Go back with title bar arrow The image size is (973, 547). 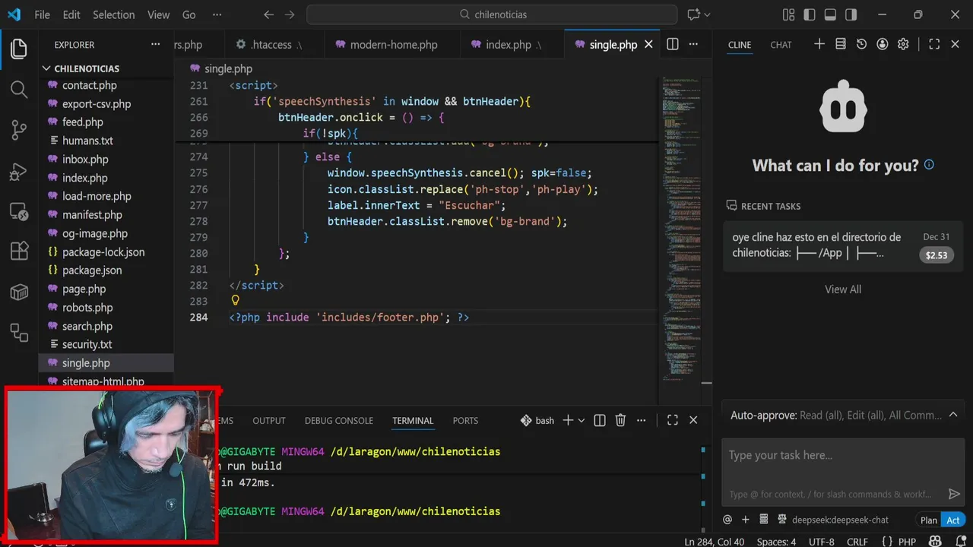[268, 14]
